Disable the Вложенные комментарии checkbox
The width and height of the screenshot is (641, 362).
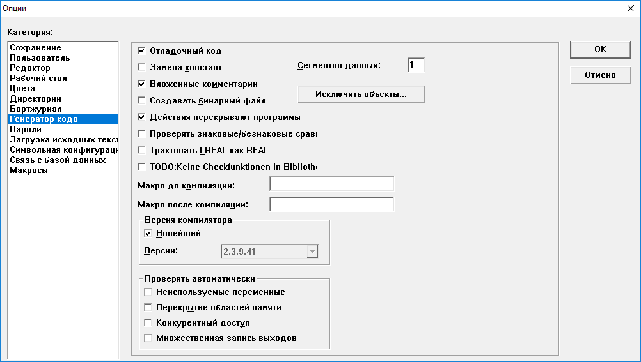(142, 84)
